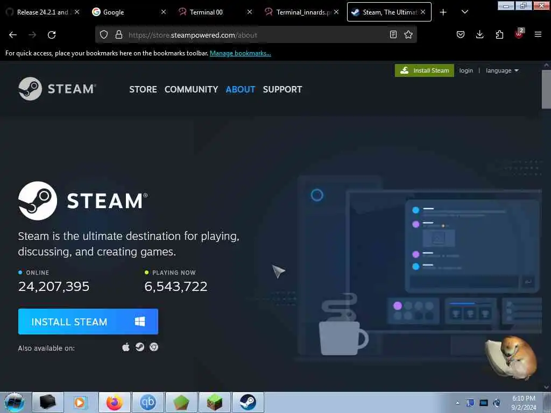Click the taskbar clock showing 6:10 PM
The image size is (551, 413).
(524, 403)
